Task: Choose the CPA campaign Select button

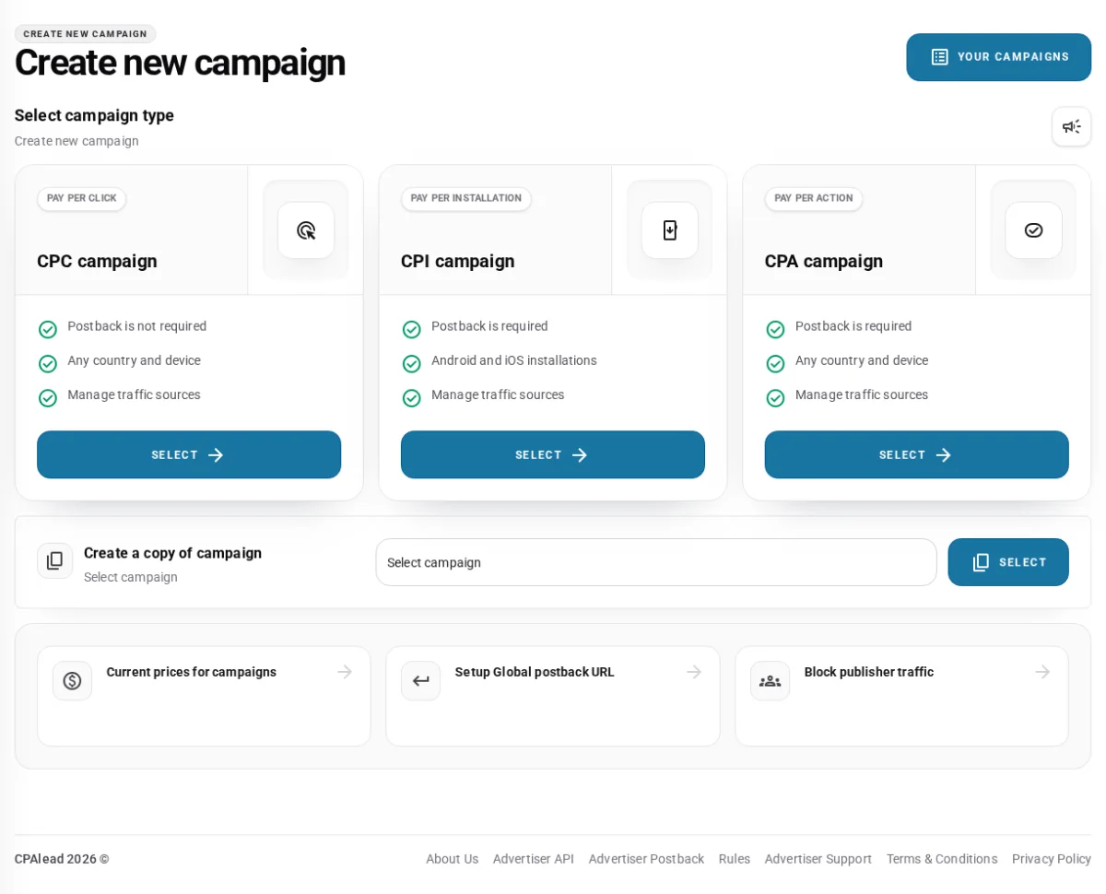Action: pyautogui.click(x=917, y=454)
